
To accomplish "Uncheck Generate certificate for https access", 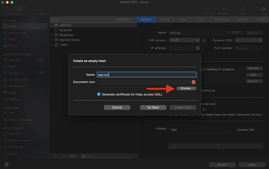I will (99, 94).
